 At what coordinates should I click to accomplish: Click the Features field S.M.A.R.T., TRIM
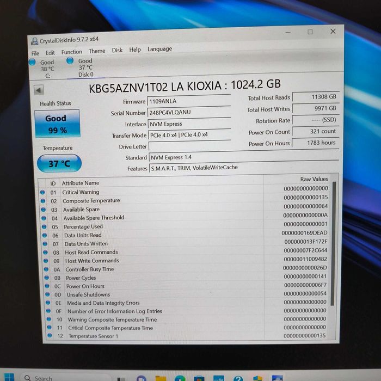coord(244,168)
